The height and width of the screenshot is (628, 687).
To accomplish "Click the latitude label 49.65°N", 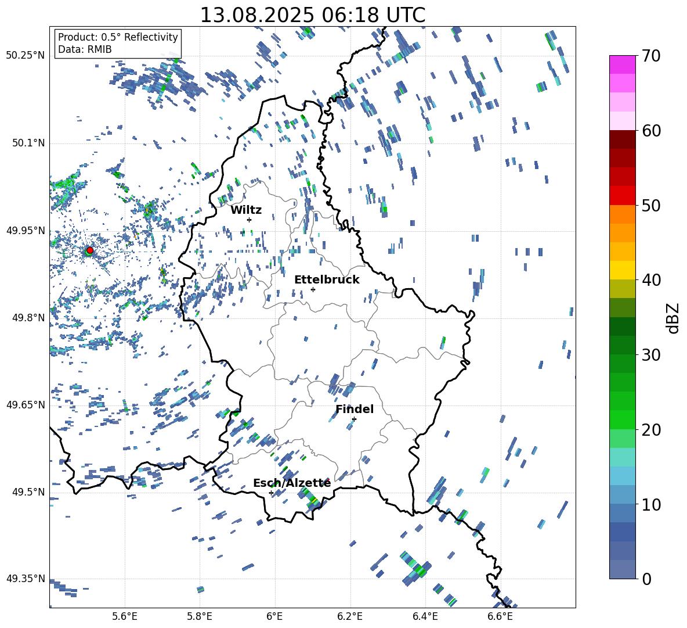I will coord(26,404).
